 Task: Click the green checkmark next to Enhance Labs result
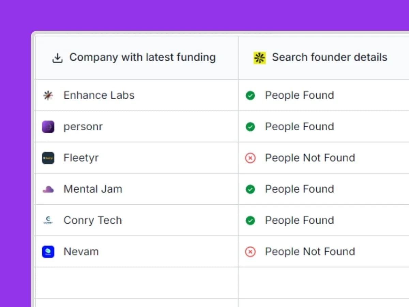point(251,95)
